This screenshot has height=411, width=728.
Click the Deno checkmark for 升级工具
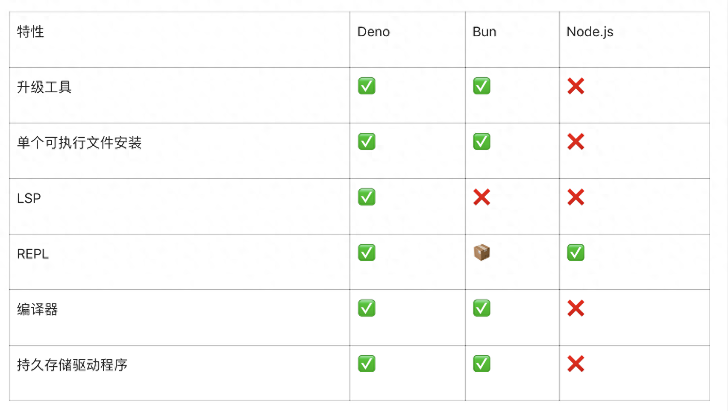click(x=367, y=86)
